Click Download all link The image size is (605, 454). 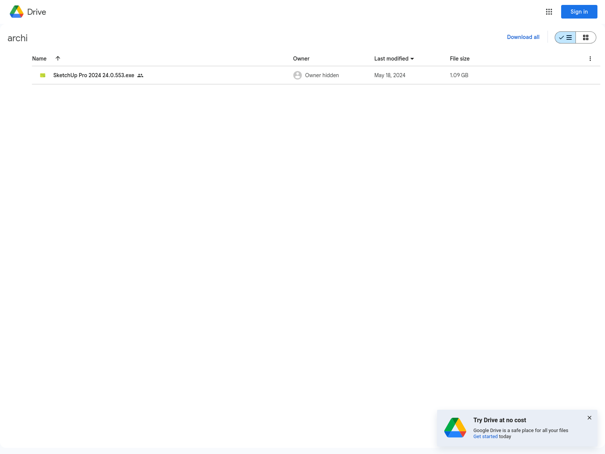pyautogui.click(x=523, y=37)
